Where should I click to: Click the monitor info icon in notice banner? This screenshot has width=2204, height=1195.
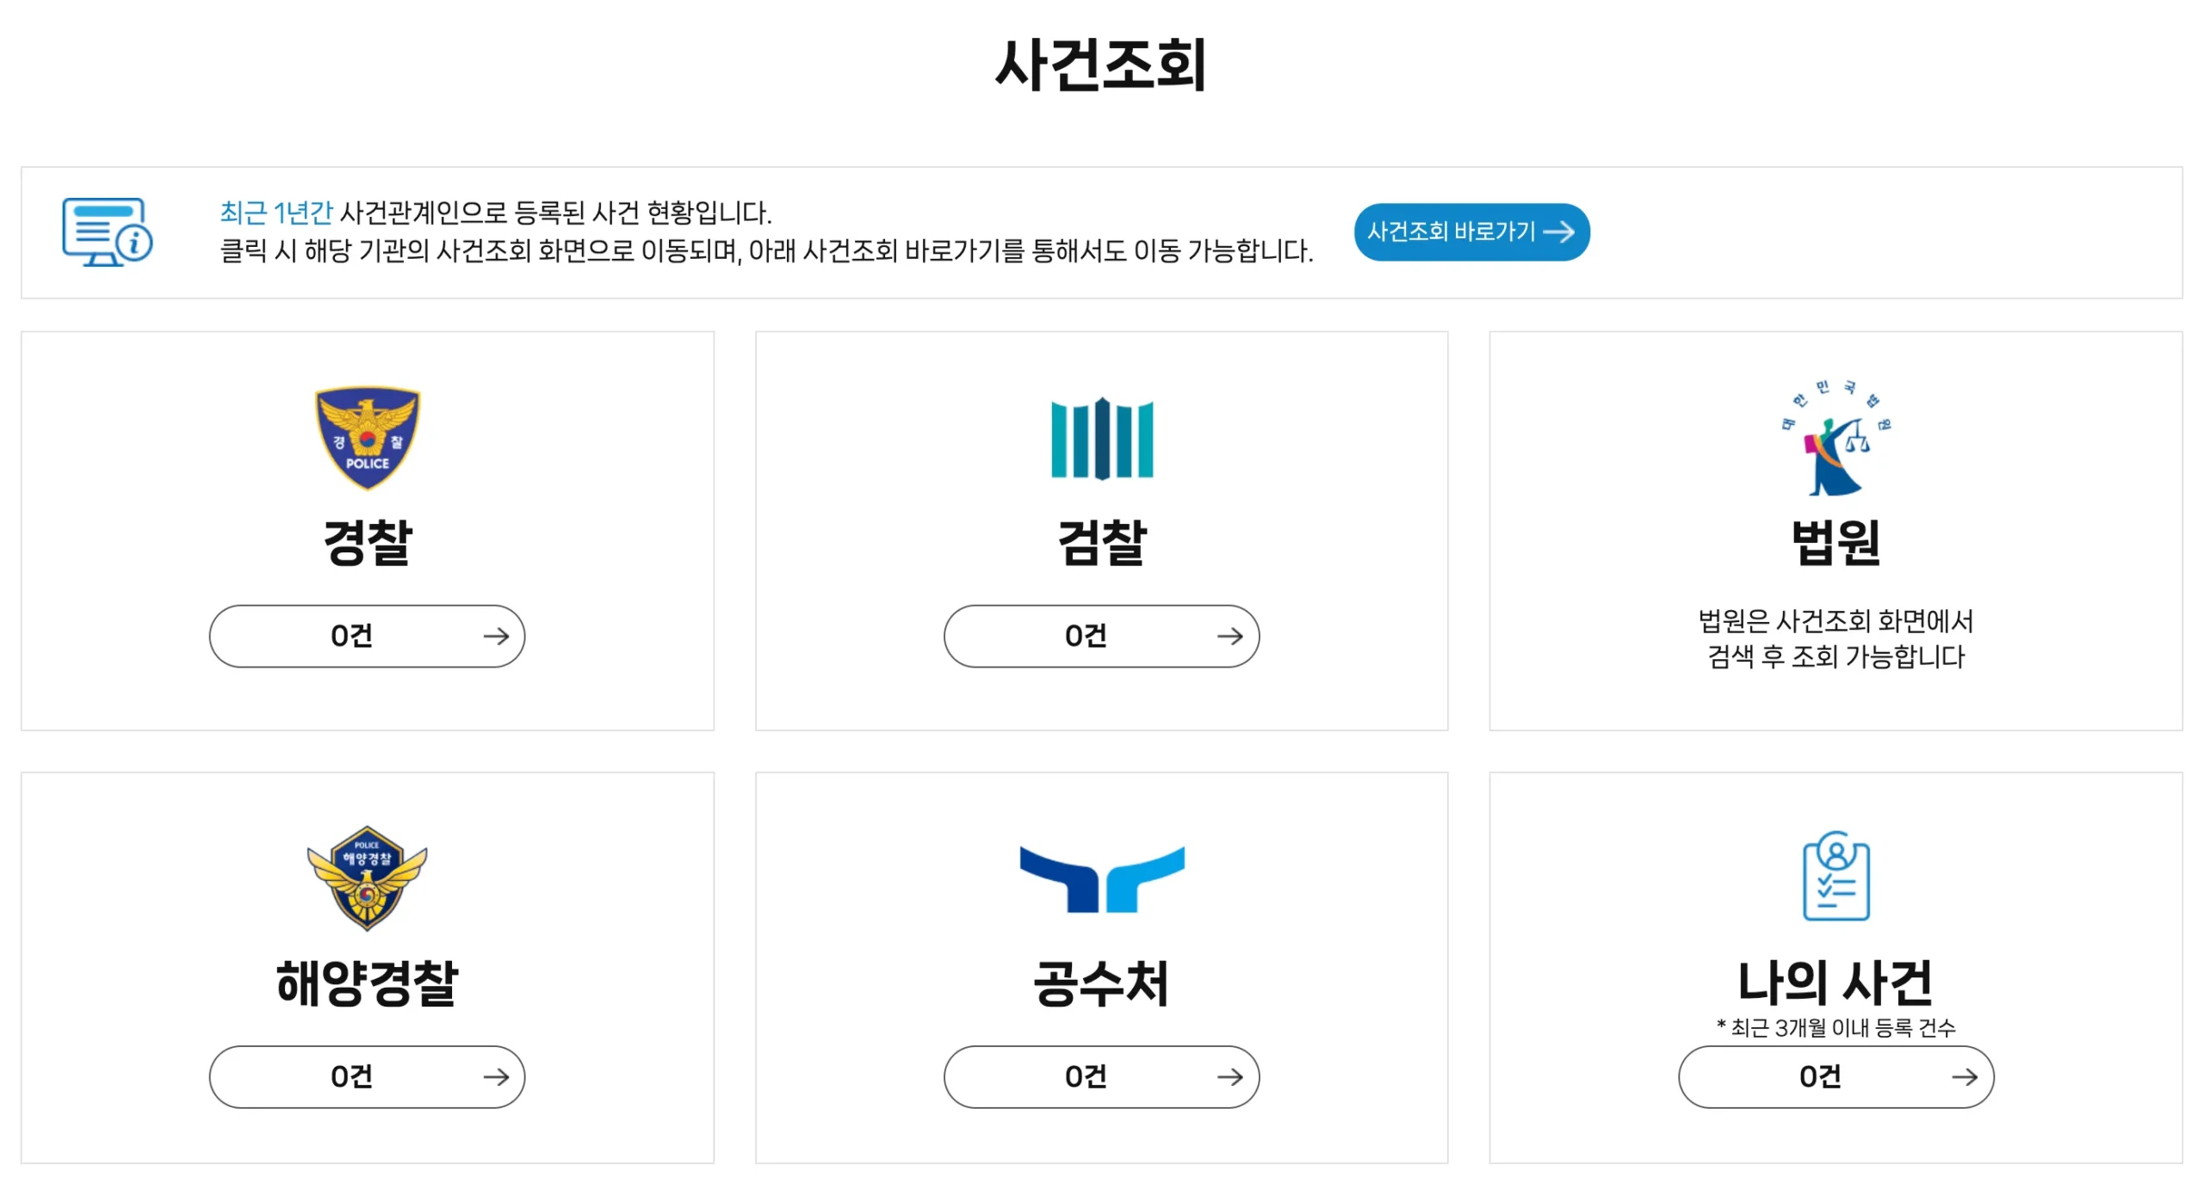pos(107,232)
